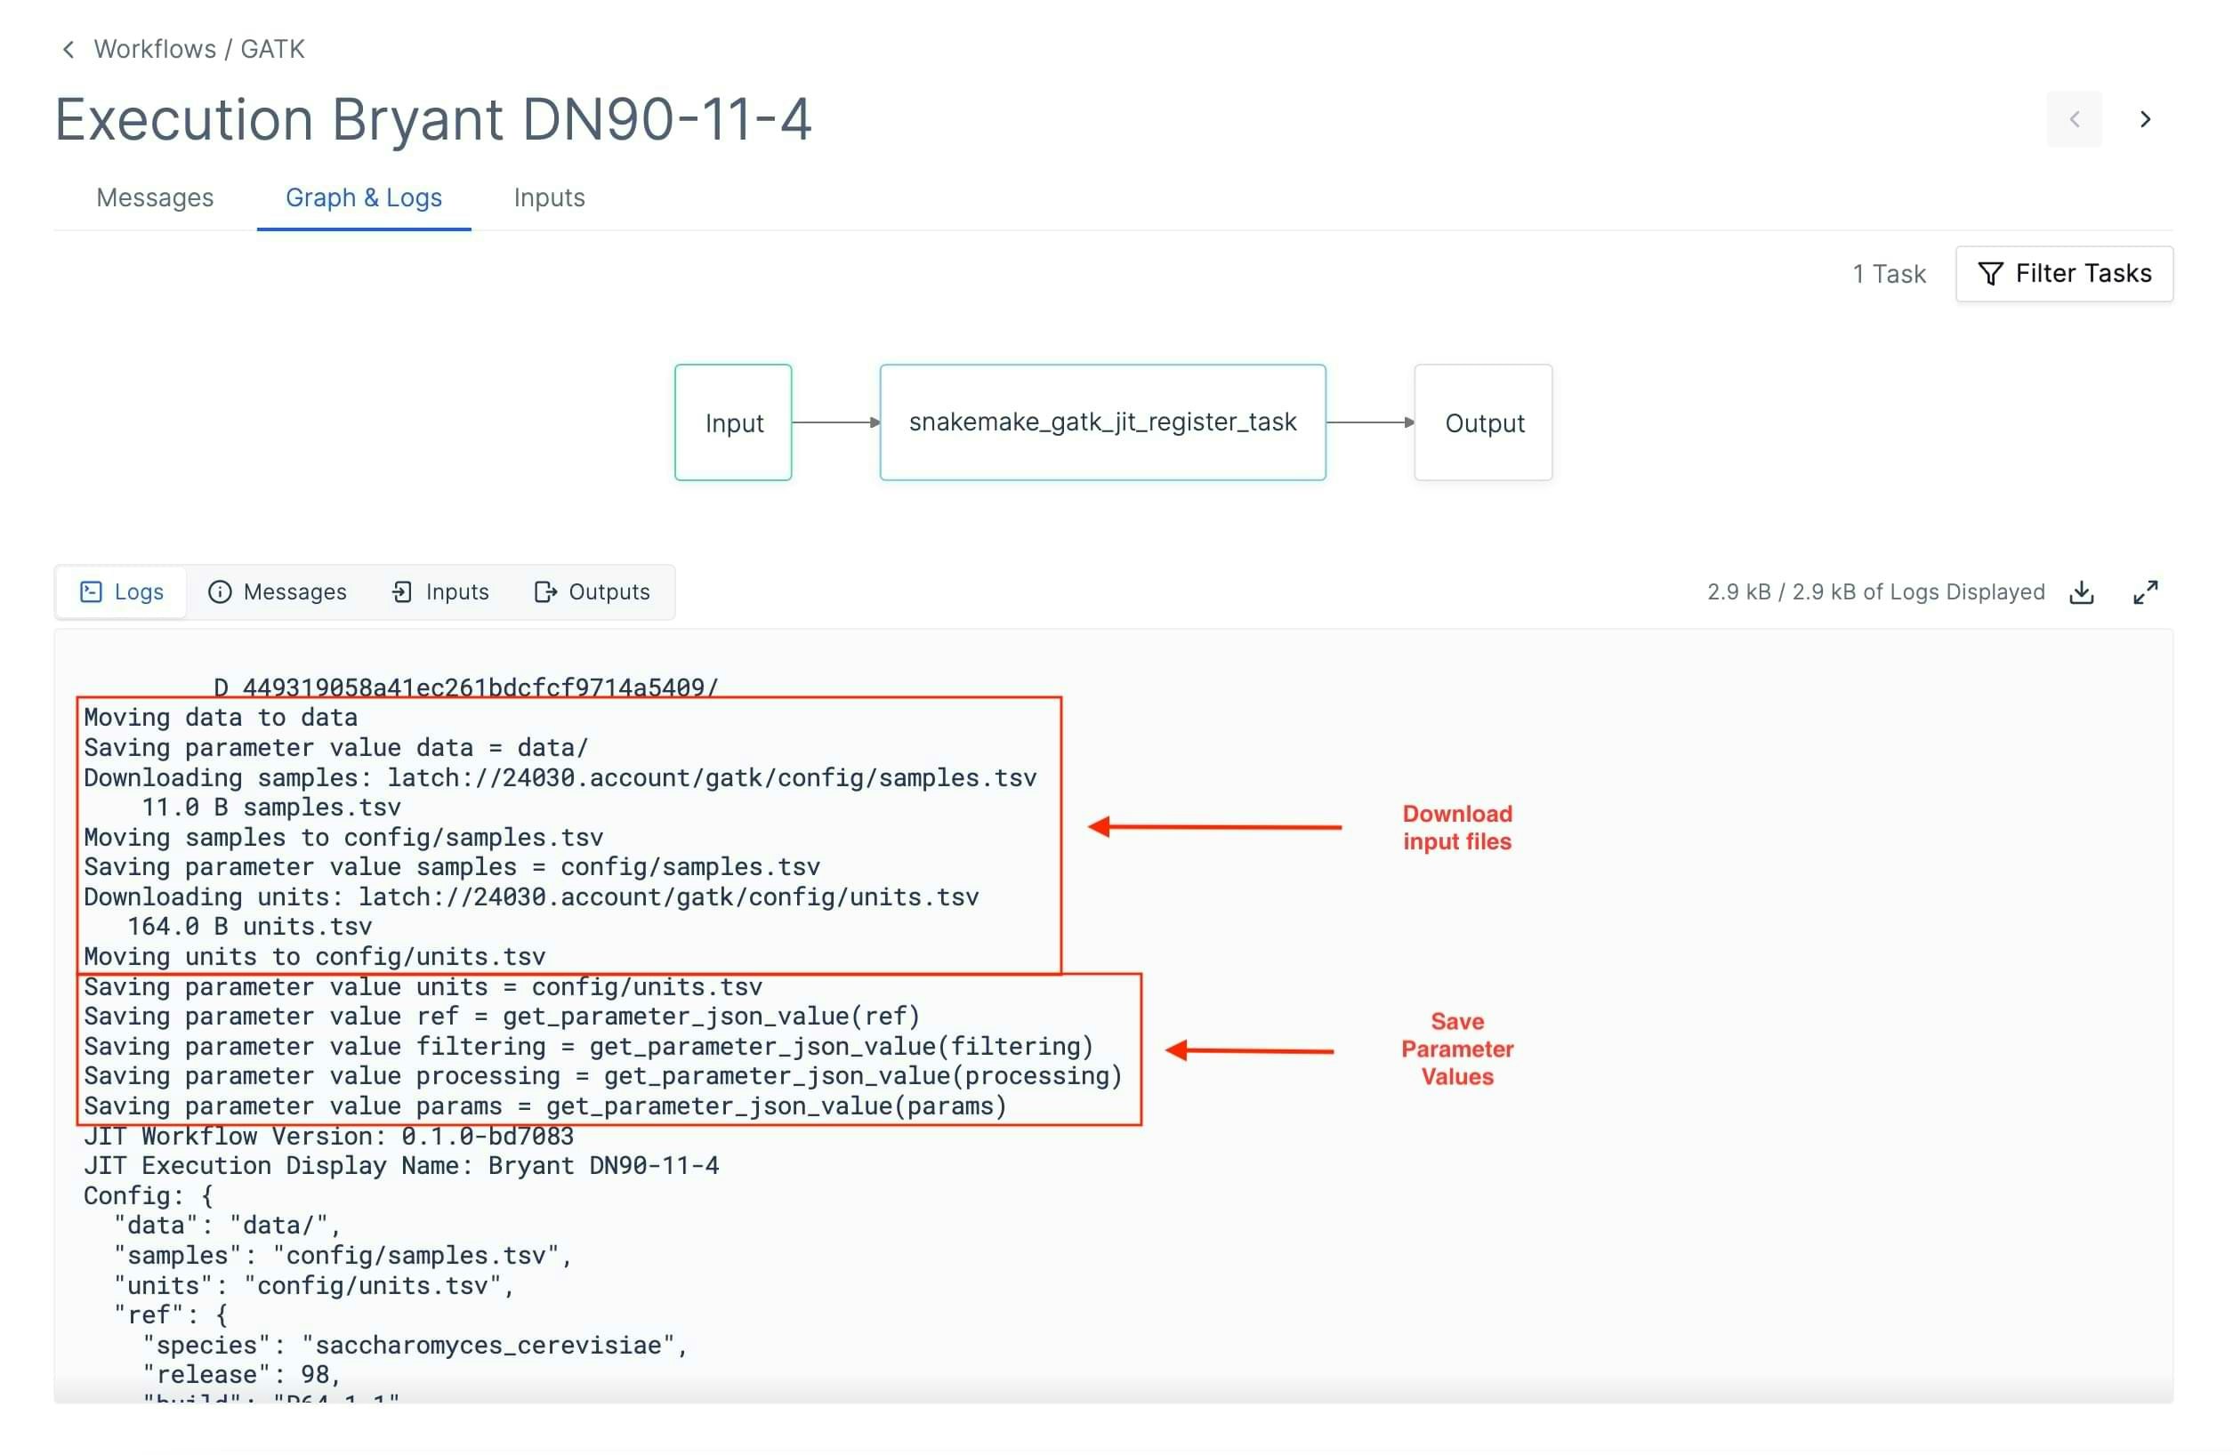Open the GATK breadcrumb link
2233x1455 pixels.
click(272, 49)
